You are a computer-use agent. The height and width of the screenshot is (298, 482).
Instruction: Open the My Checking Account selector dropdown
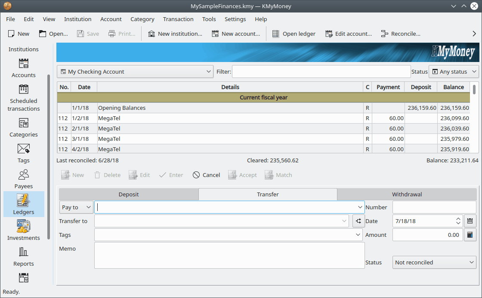pos(135,71)
